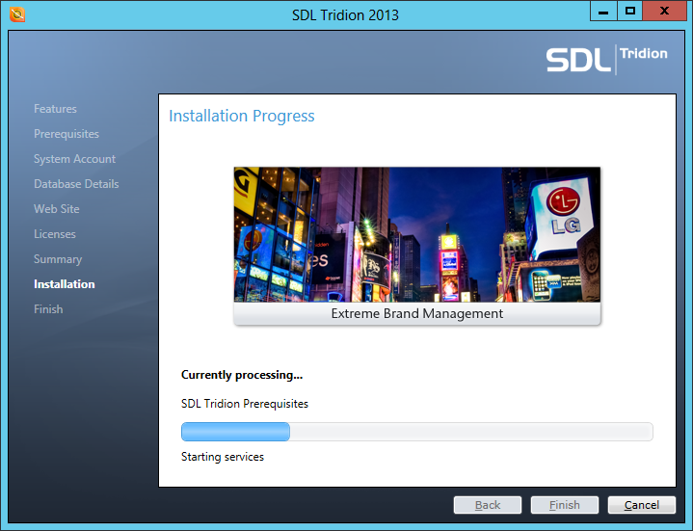Click the installation progress bar
Image resolution: width=693 pixels, height=531 pixels.
(417, 432)
